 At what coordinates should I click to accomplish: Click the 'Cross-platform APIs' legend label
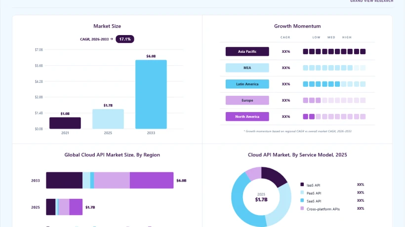[x=323, y=209]
